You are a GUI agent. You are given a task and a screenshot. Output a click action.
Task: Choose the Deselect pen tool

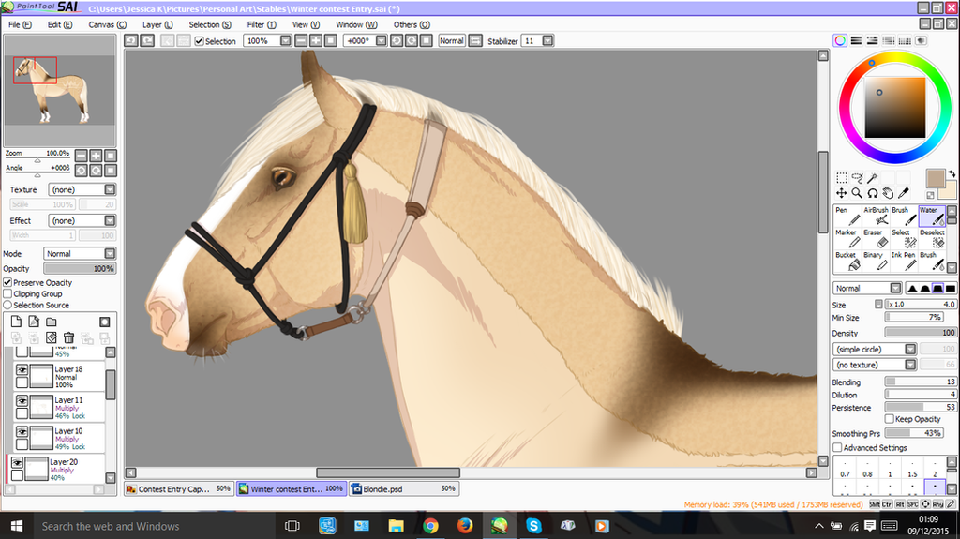932,239
